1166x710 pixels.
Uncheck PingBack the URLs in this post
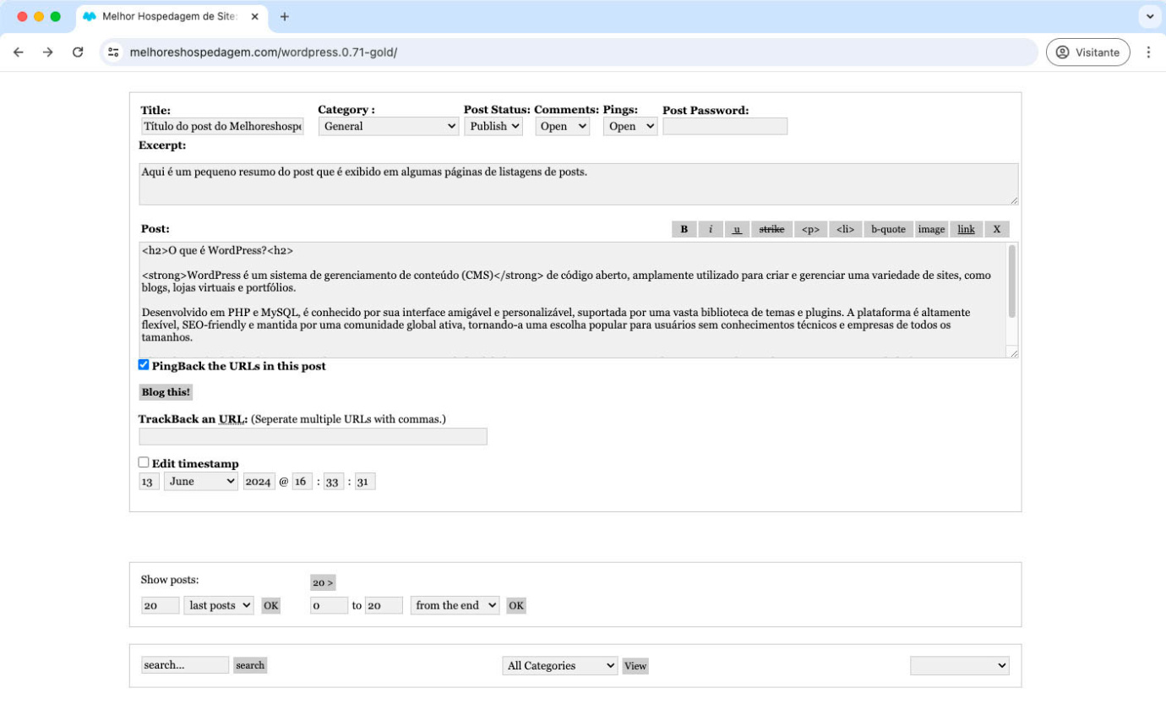144,365
